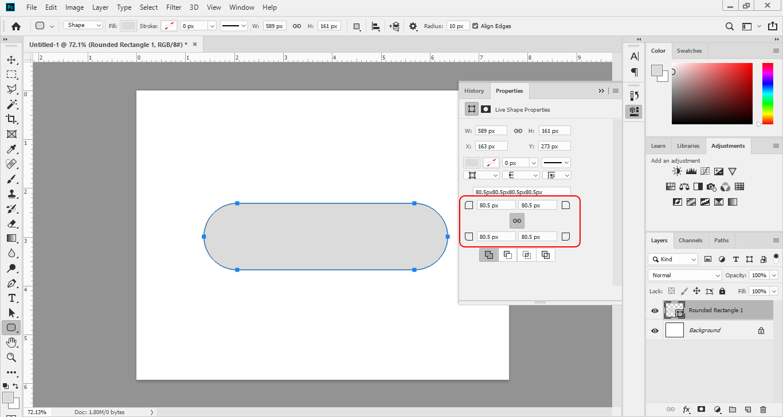Toggle layer filtering switch on or off
This screenshot has width=783, height=417.
pos(776,257)
